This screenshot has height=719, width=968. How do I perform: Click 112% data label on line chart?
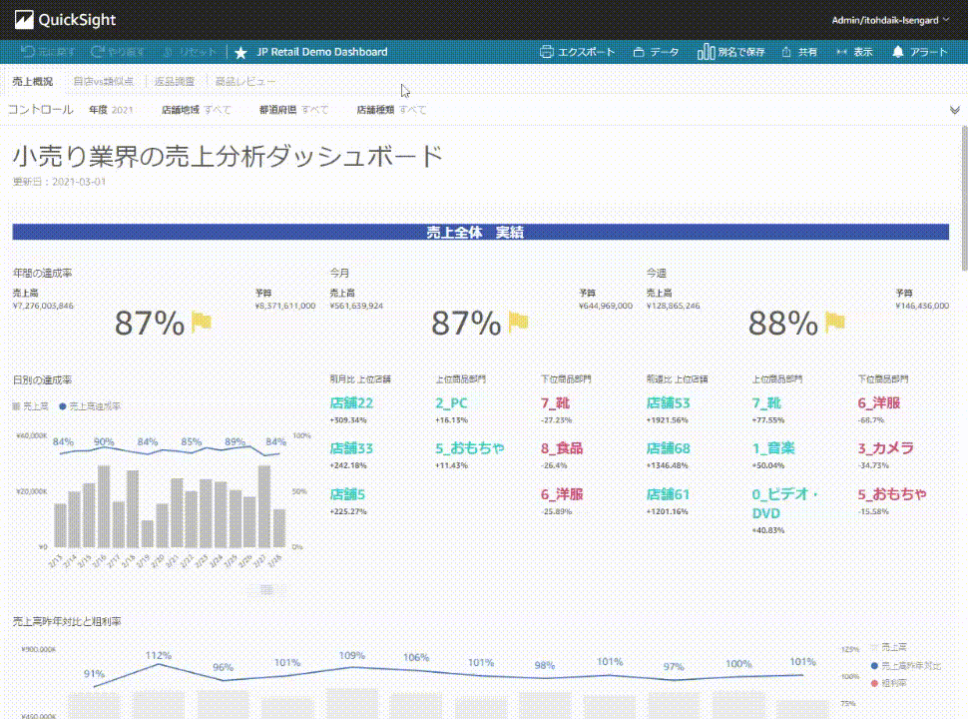point(159,655)
